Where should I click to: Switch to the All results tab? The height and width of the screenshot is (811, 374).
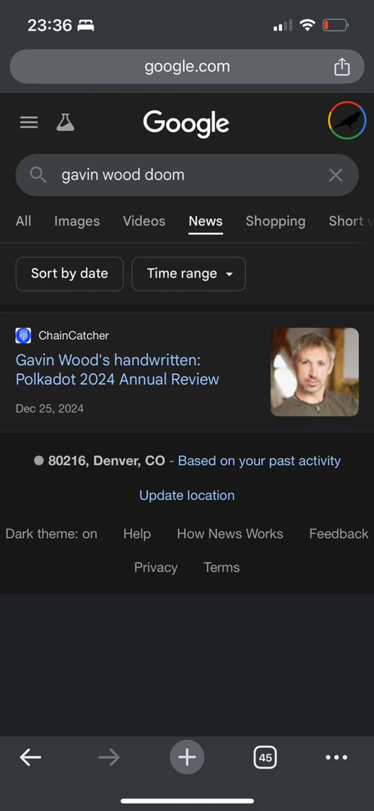[24, 221]
